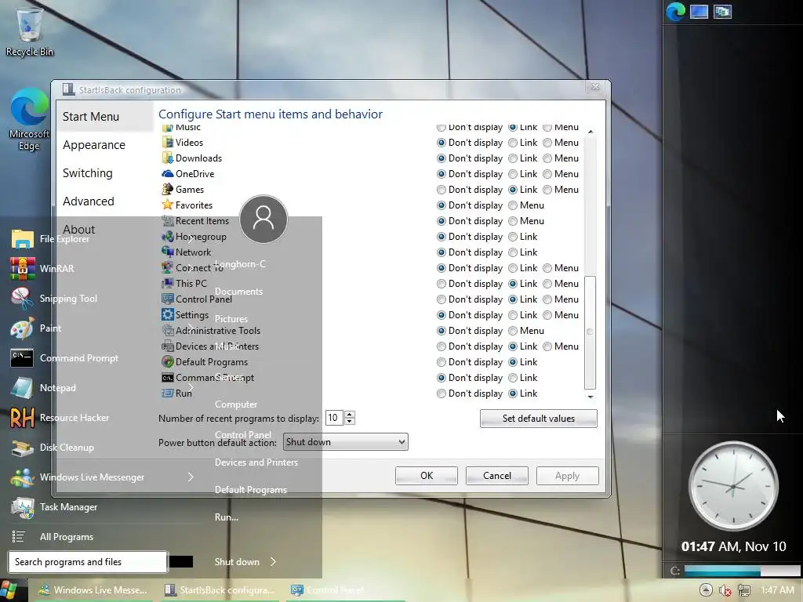803x602 pixels.
Task: Open Devices and Printers in Start menu
Action: click(x=256, y=462)
